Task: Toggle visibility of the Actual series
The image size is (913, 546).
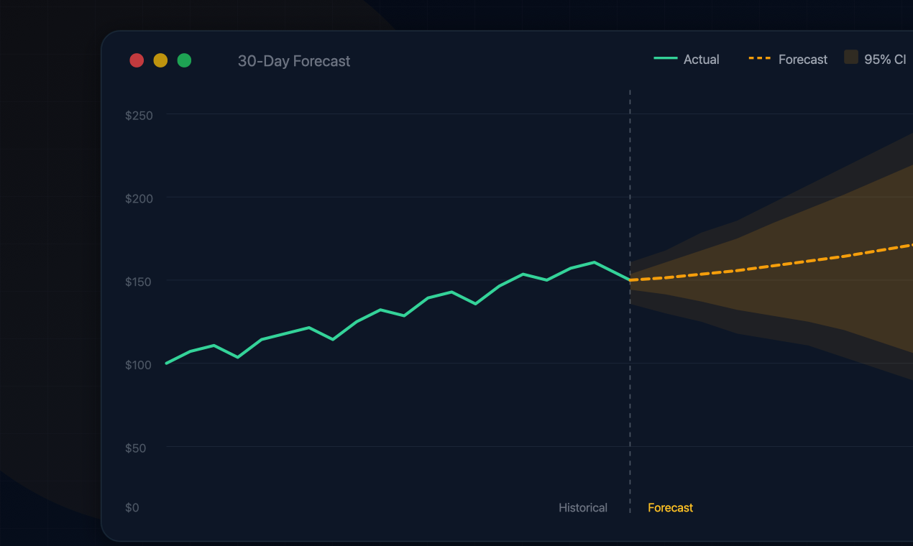Action: [x=687, y=60]
